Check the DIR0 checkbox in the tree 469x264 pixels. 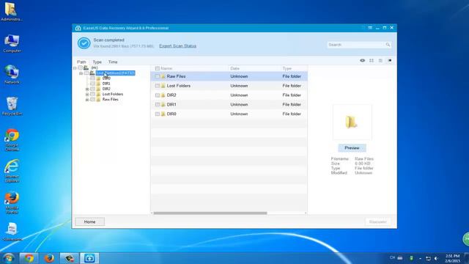click(x=92, y=78)
